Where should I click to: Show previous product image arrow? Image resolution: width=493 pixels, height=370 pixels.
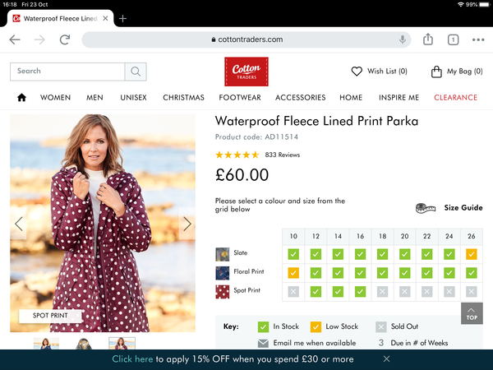click(x=19, y=224)
